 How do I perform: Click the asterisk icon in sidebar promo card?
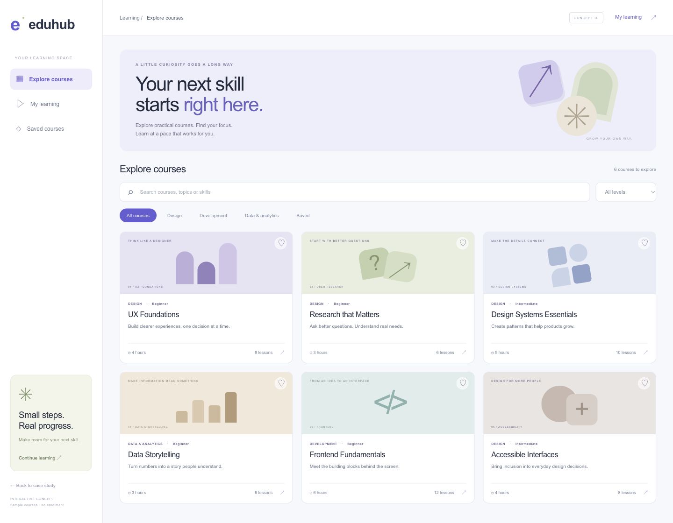coord(26,395)
